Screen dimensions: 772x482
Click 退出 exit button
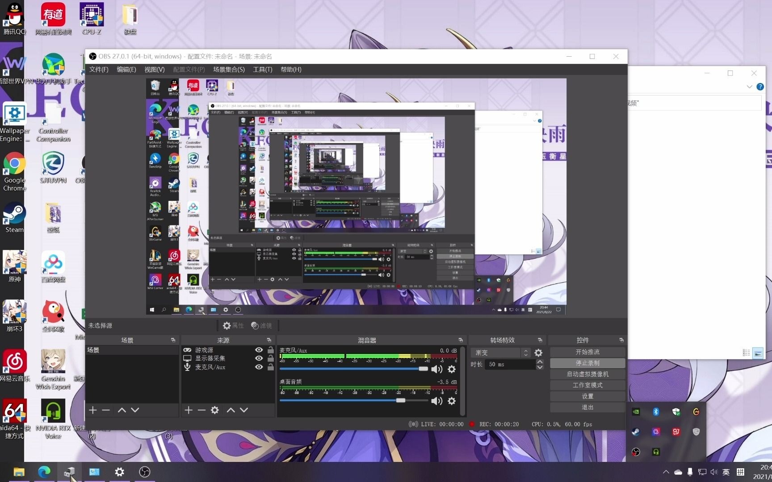587,407
